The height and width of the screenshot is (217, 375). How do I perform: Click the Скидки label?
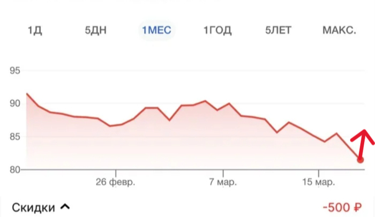tap(33, 207)
